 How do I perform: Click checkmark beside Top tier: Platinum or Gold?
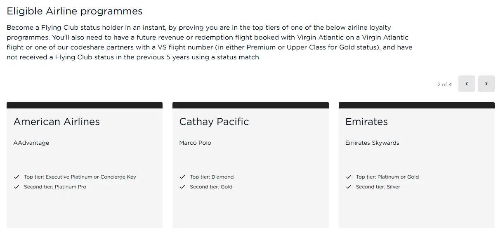click(349, 177)
